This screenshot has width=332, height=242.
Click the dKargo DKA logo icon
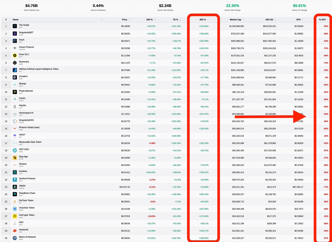coord(15,85)
